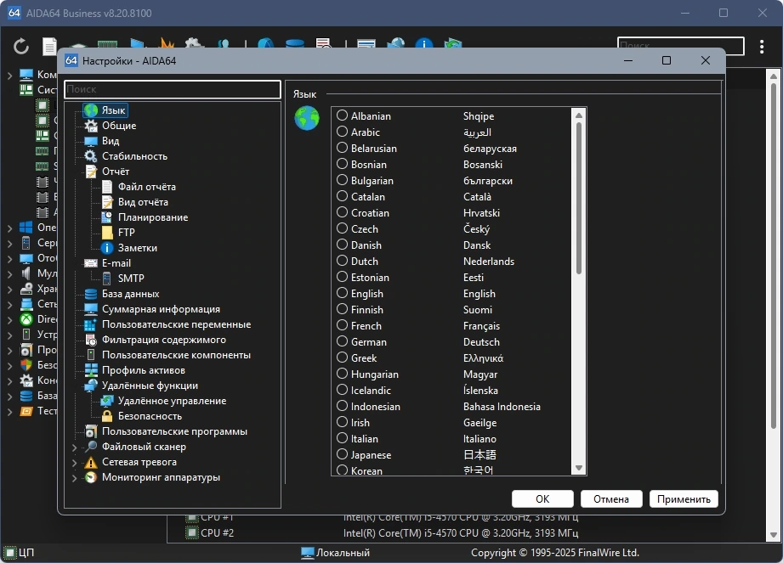Open Пользовательские переменные icon
Viewport: 783px width, 563px height.
[x=91, y=324]
